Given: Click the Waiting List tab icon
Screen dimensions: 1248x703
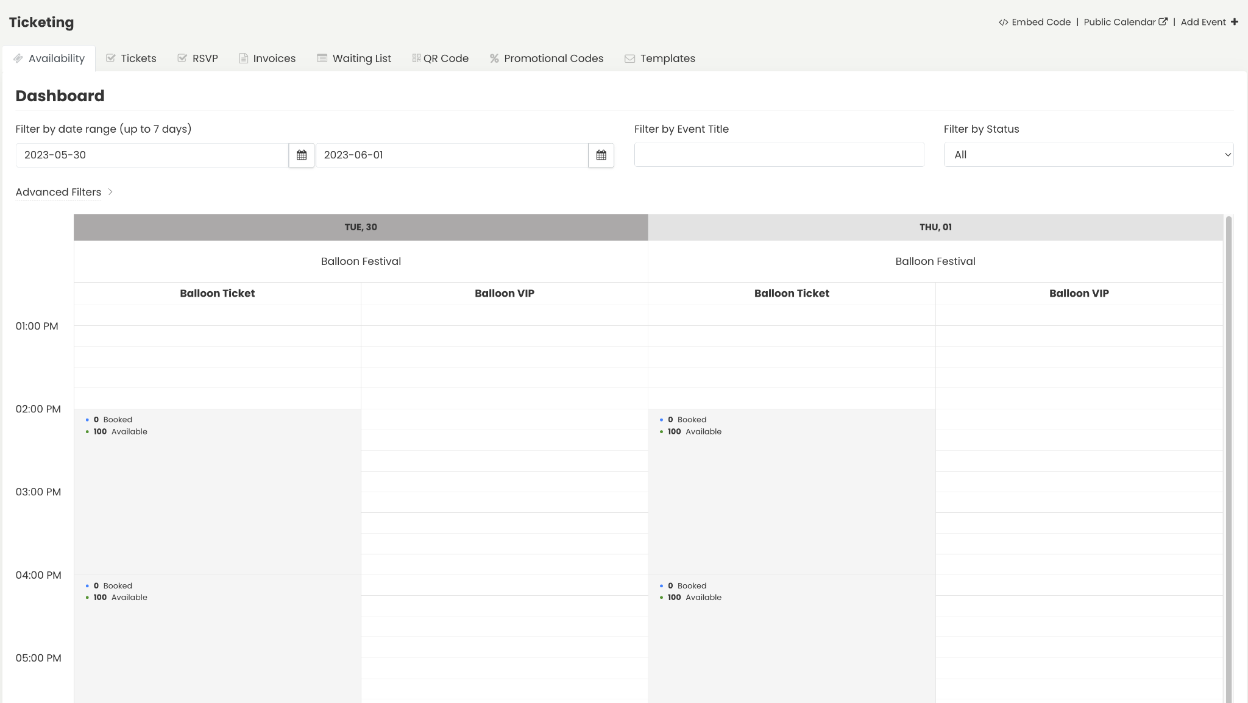Looking at the screenshot, I should tap(322, 58).
